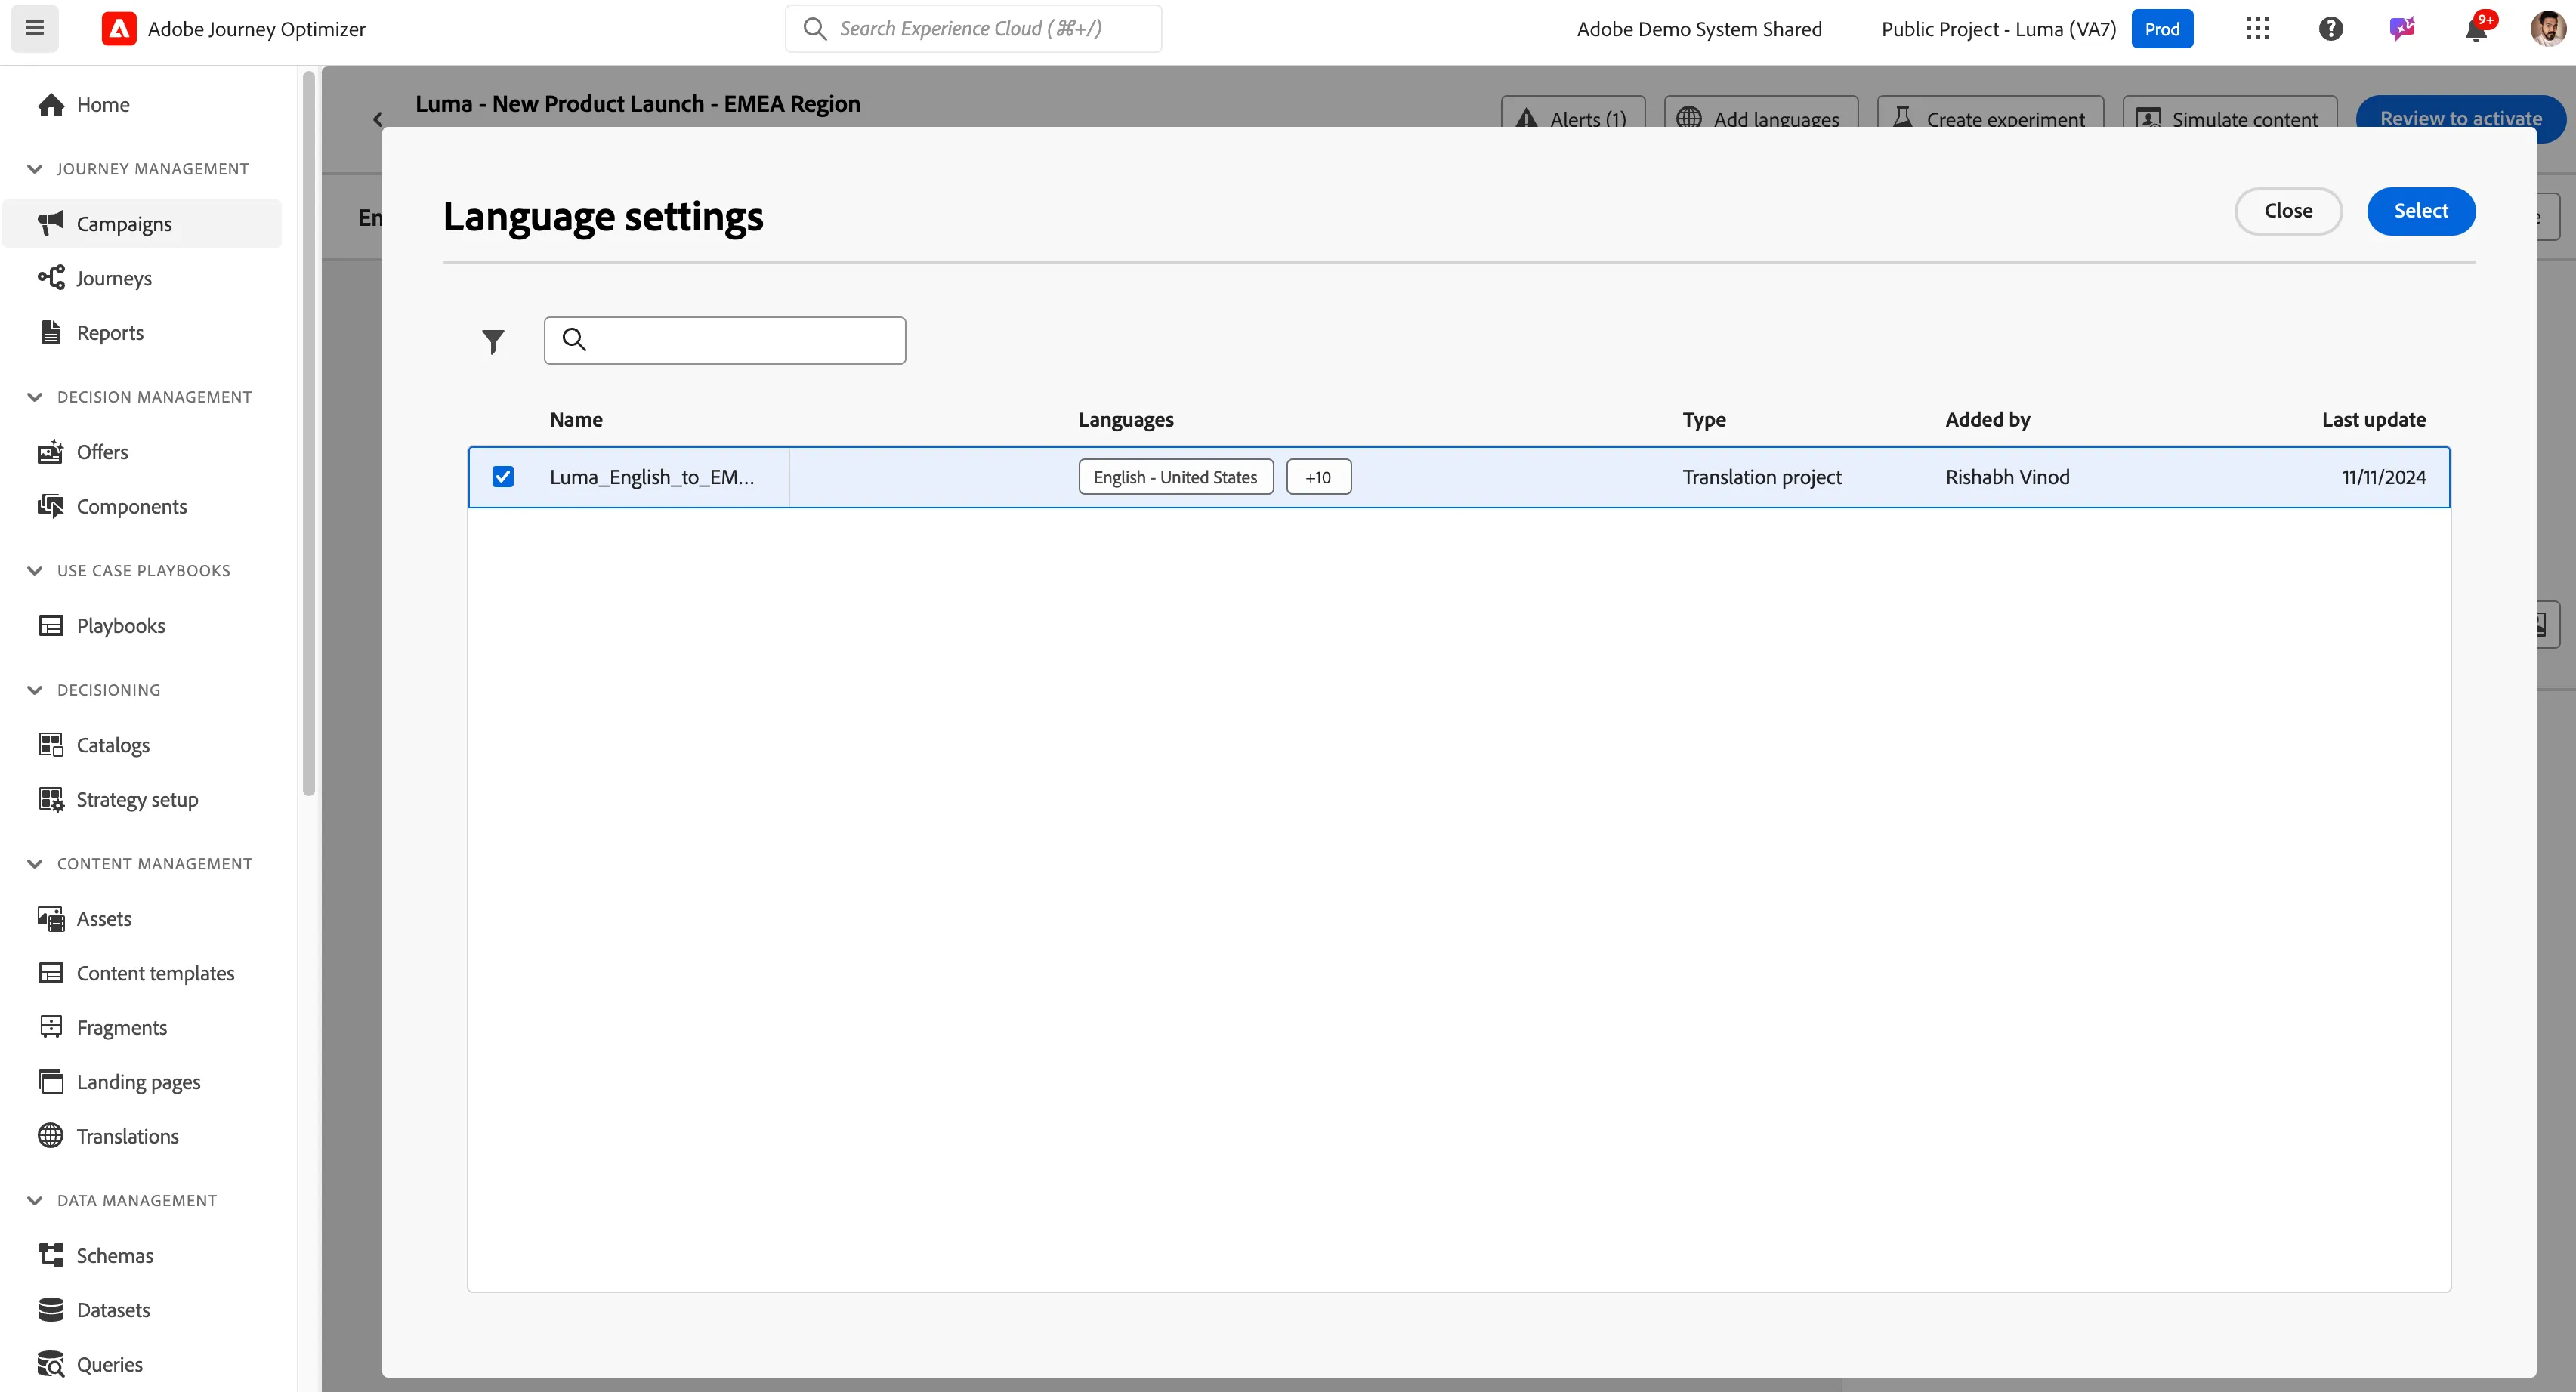2576x1392 pixels.
Task: Click the Catalogs icon in sidebar
Action: [x=51, y=745]
